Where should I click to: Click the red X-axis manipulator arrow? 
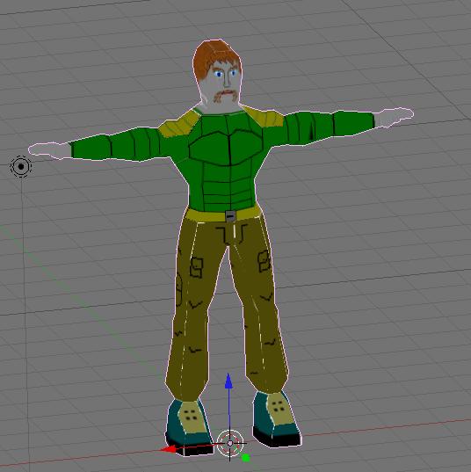pos(168,449)
